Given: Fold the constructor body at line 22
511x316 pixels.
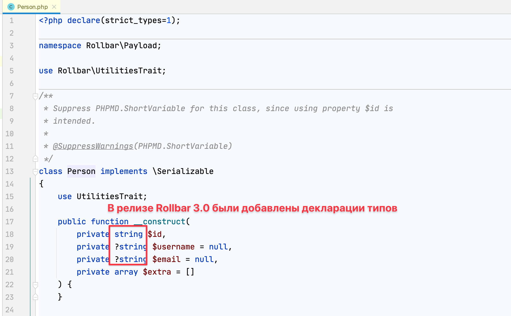Looking at the screenshot, I should (x=35, y=285).
